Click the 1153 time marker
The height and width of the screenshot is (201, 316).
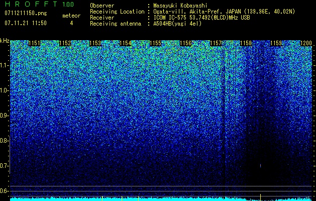pyautogui.click(x=95, y=43)
